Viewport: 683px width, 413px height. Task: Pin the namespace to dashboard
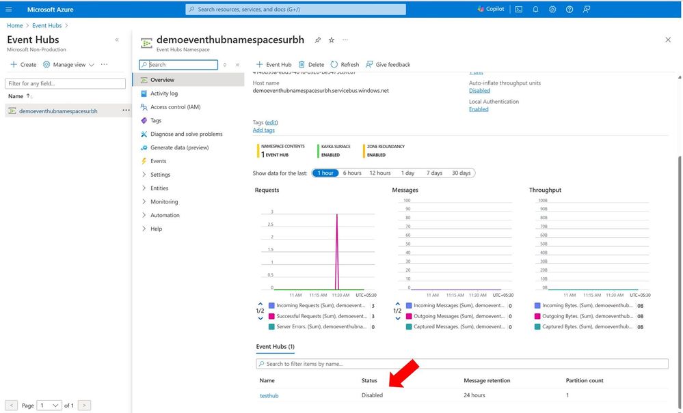click(318, 40)
